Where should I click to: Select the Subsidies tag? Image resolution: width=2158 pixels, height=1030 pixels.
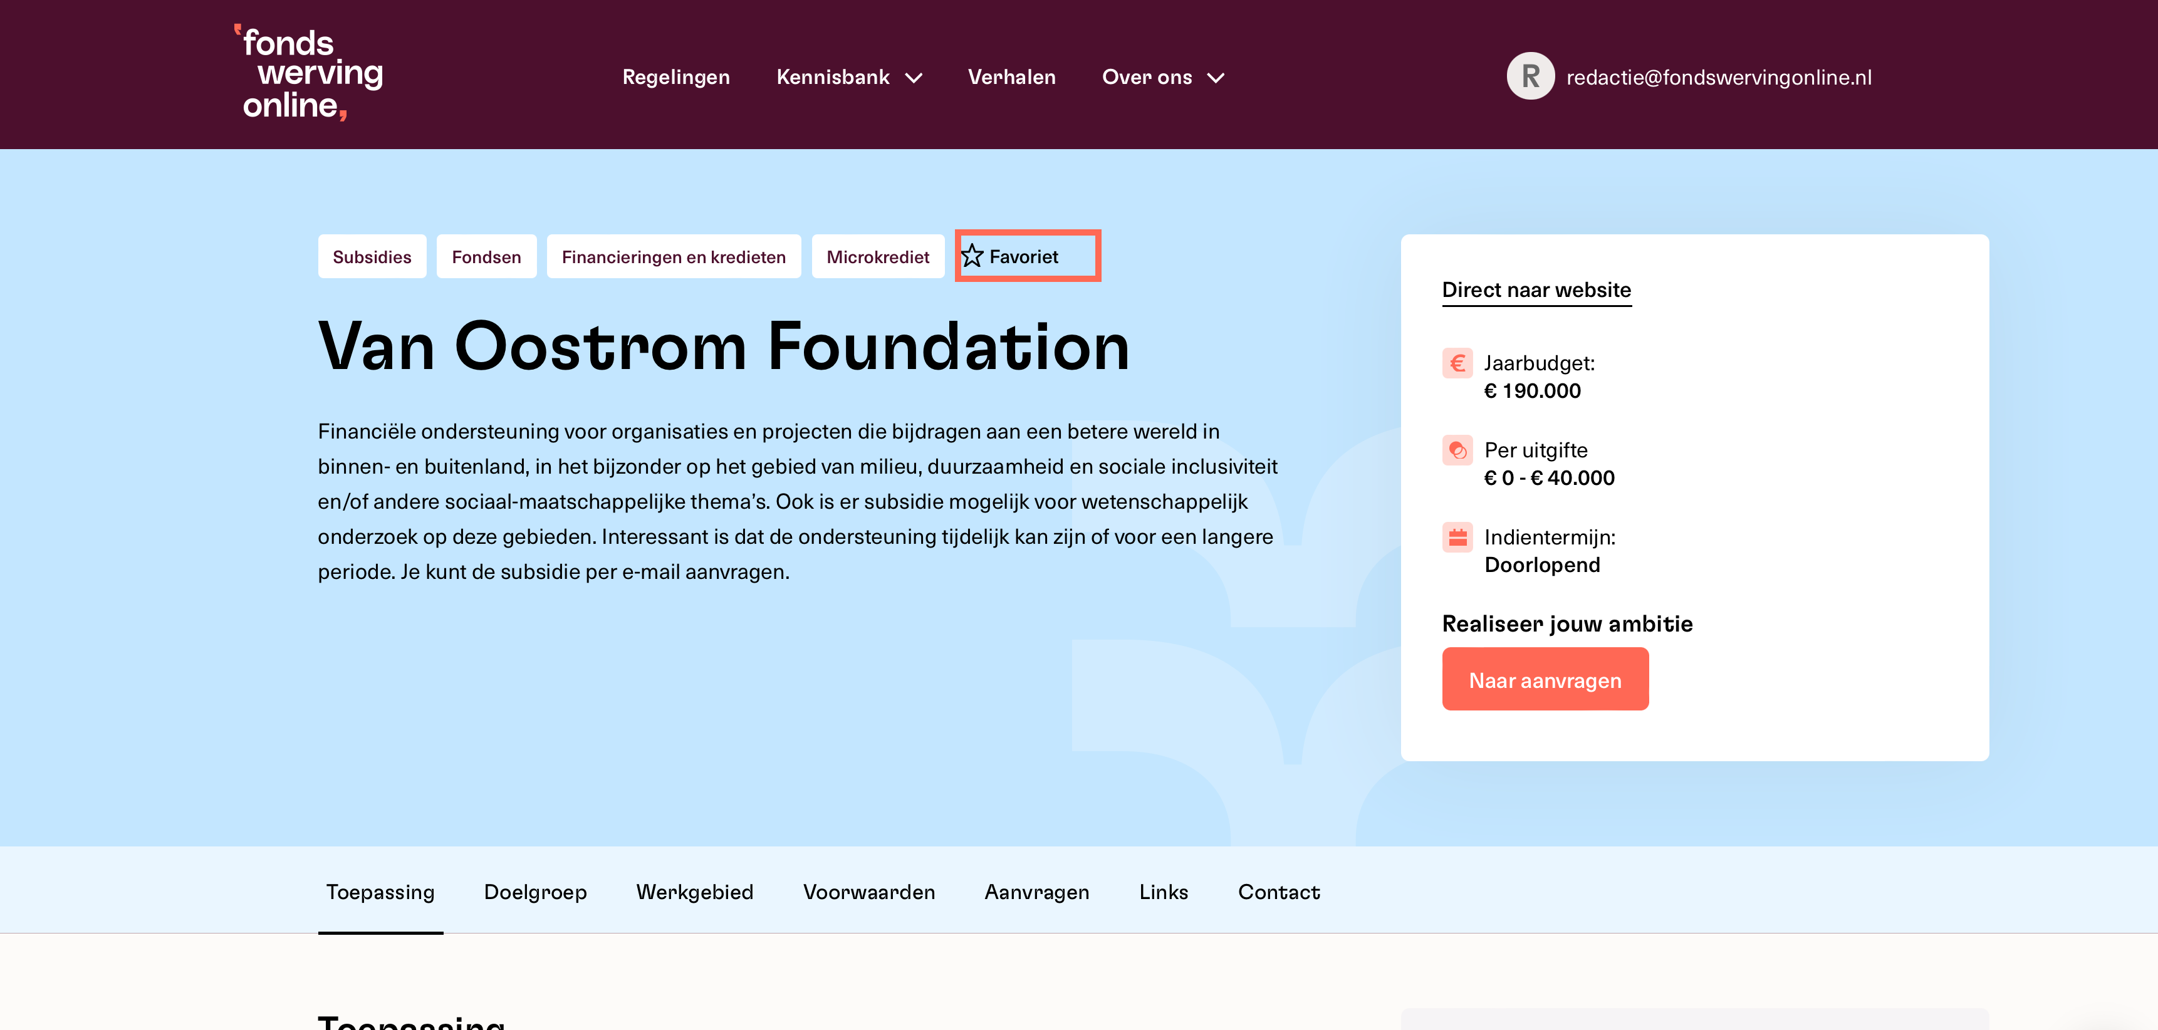(372, 256)
